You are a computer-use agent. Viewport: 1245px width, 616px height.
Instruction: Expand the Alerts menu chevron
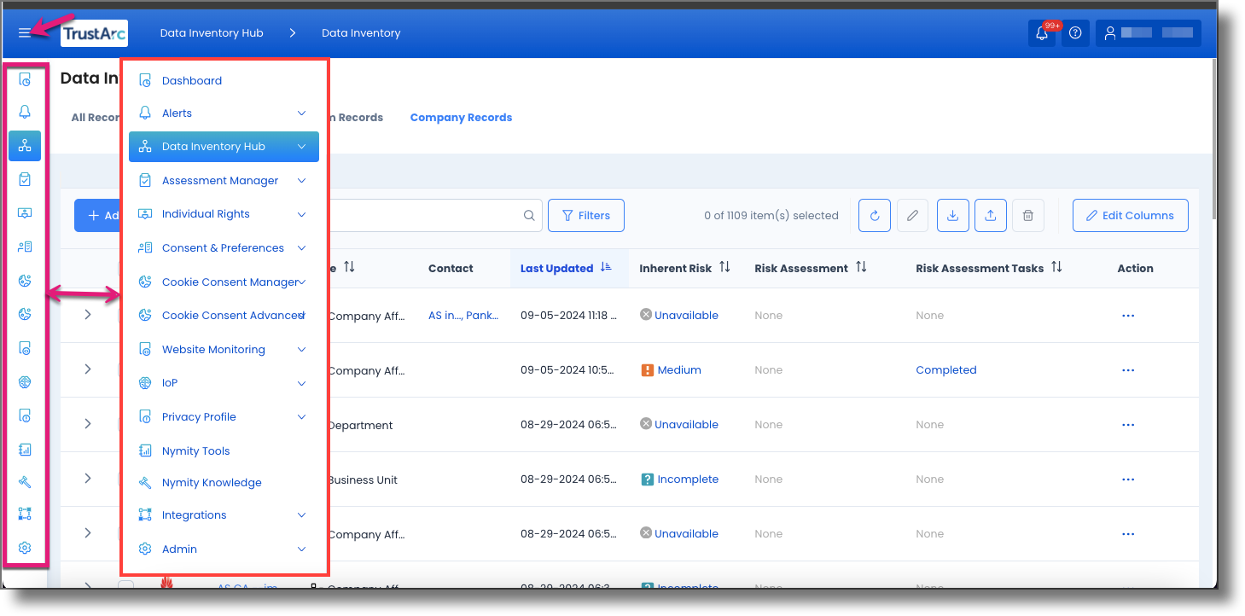tap(301, 113)
